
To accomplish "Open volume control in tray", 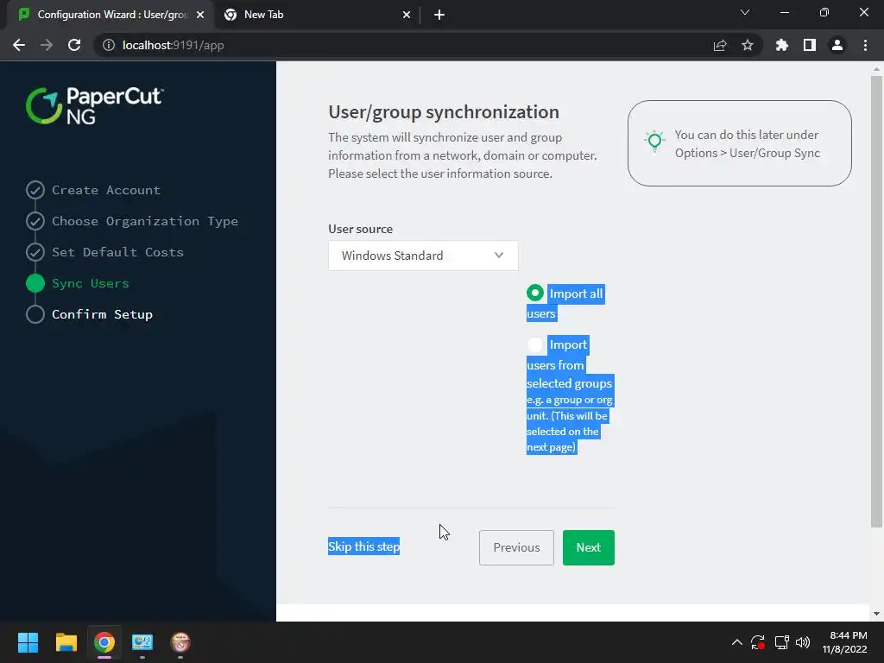I will pos(802,642).
